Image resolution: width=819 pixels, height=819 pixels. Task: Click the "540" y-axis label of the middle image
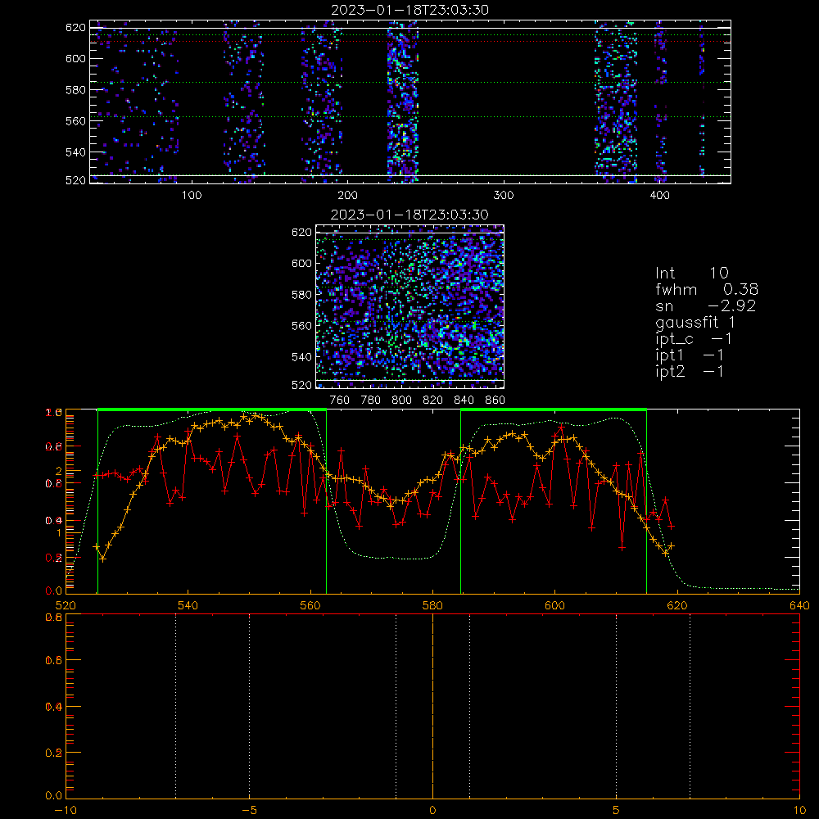[x=301, y=357]
